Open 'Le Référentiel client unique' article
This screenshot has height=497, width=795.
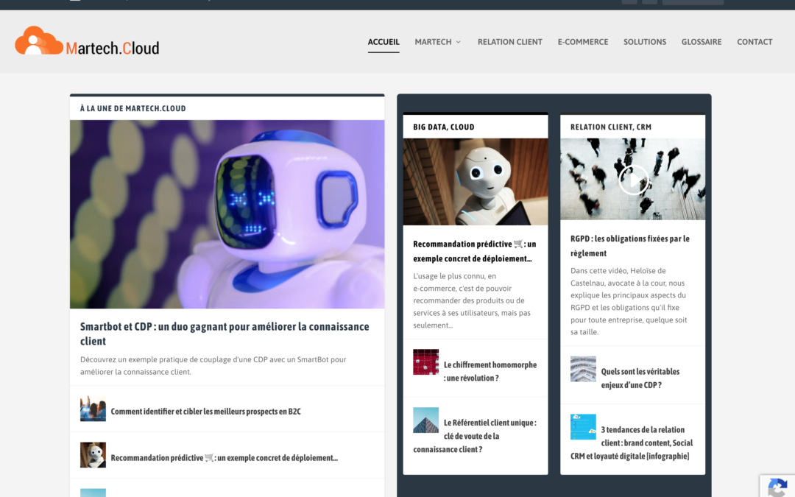475,436
